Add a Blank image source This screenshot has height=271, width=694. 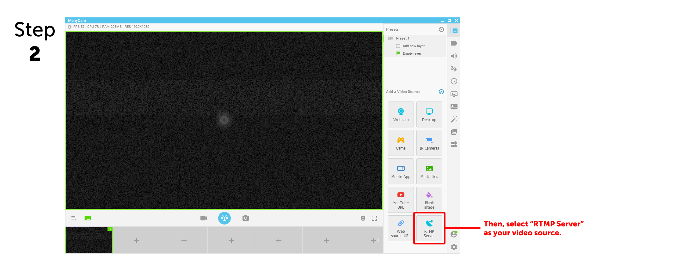(x=429, y=200)
